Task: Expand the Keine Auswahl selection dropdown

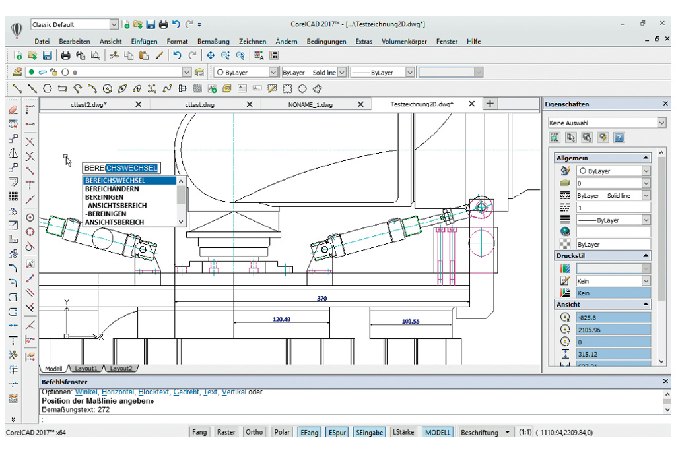Action: 661,123
